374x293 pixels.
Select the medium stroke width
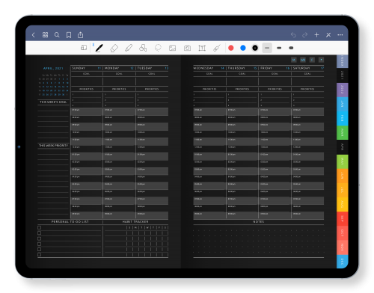coord(279,48)
